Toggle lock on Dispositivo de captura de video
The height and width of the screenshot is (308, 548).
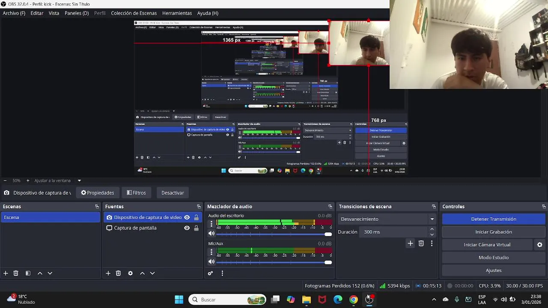(x=196, y=217)
